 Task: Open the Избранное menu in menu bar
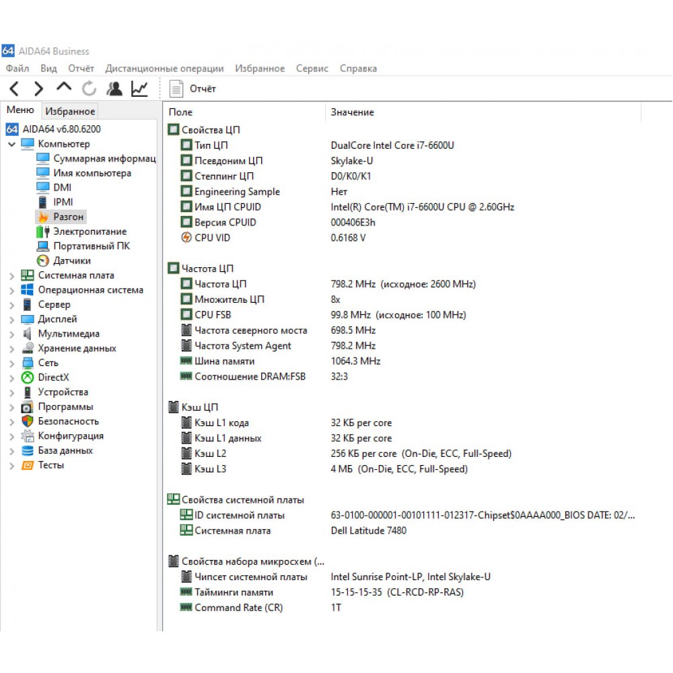pos(260,68)
